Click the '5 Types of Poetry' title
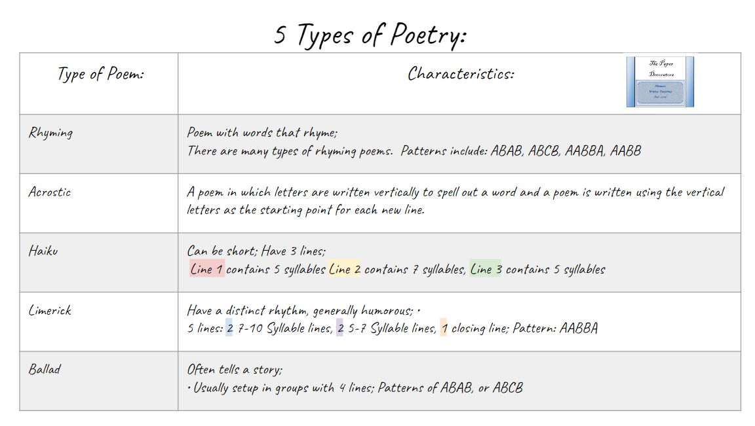The image size is (755, 426). (x=370, y=35)
